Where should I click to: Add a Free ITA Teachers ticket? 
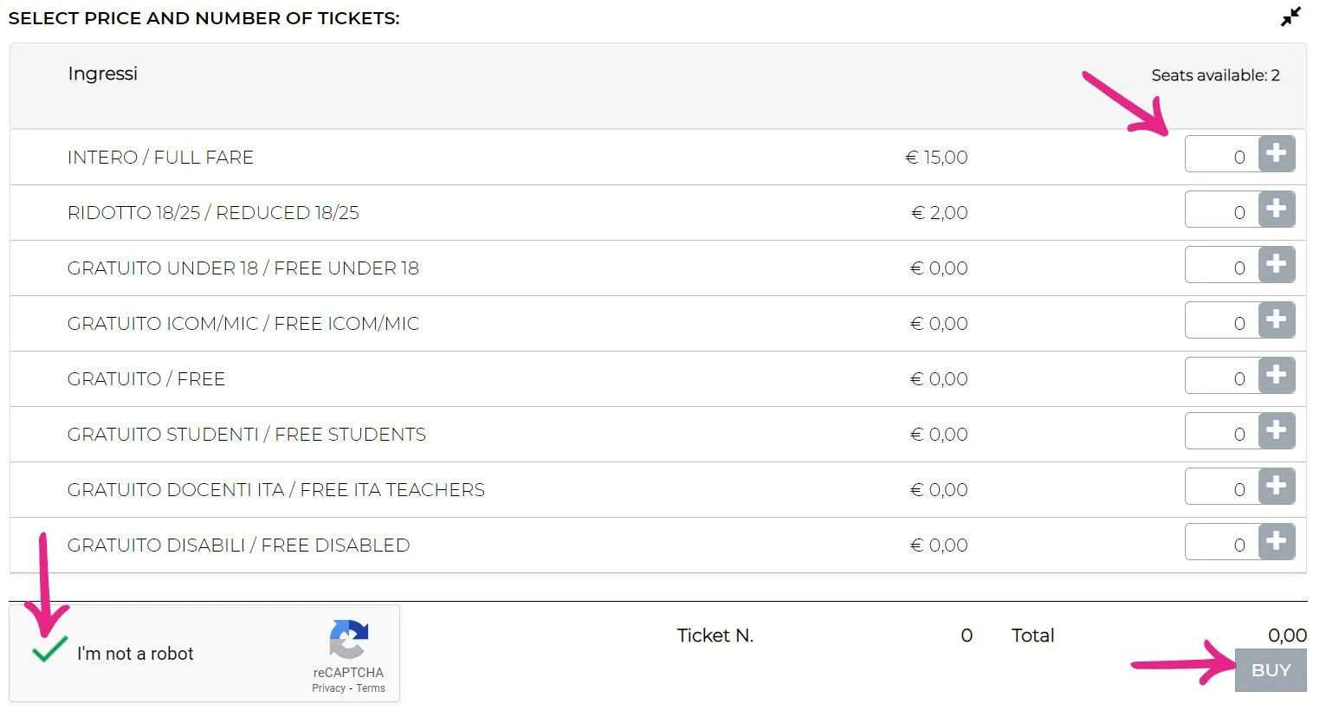1276,487
